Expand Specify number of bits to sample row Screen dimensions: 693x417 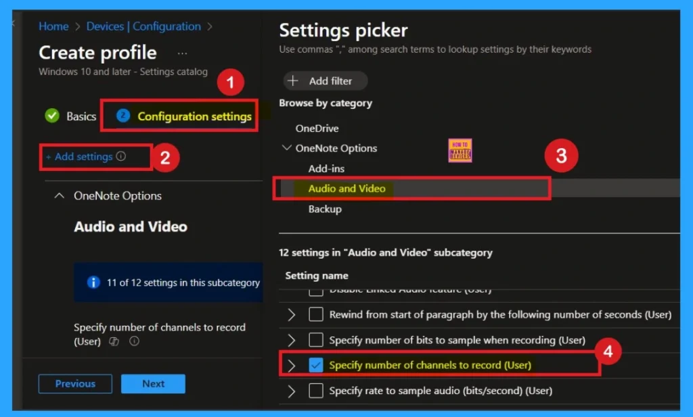pyautogui.click(x=291, y=340)
